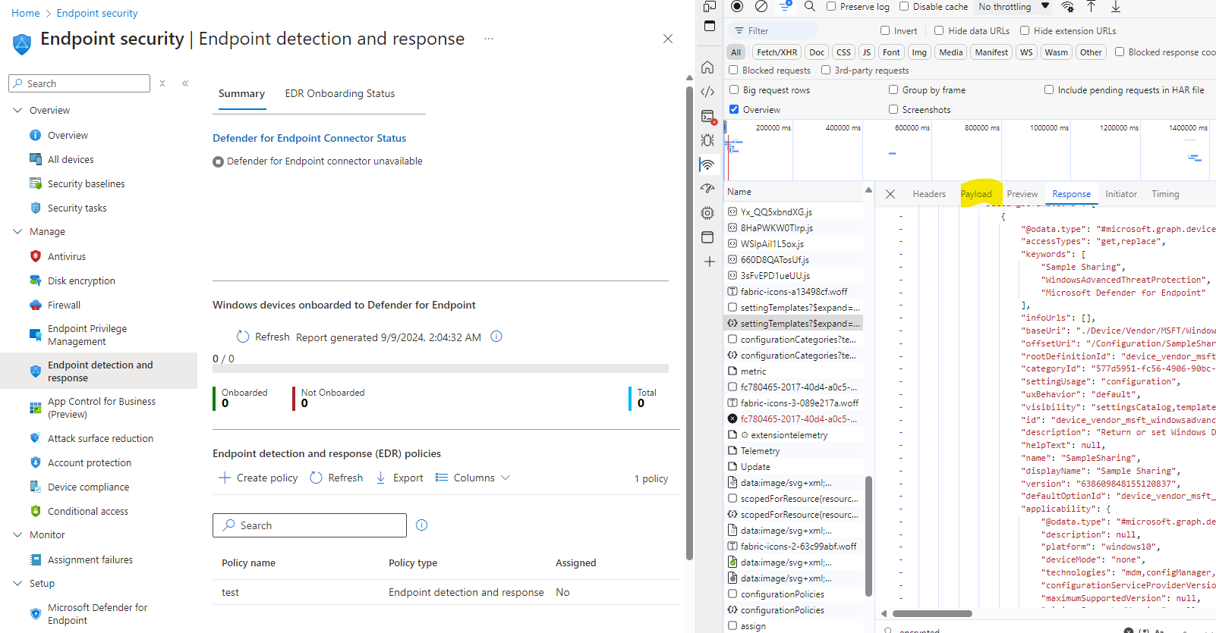Enable Big request rows
Viewport: 1216px width, 633px height.
pyautogui.click(x=734, y=89)
